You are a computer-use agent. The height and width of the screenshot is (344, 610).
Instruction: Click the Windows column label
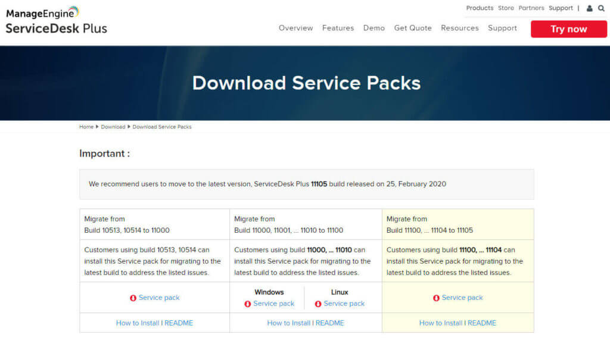click(x=269, y=292)
